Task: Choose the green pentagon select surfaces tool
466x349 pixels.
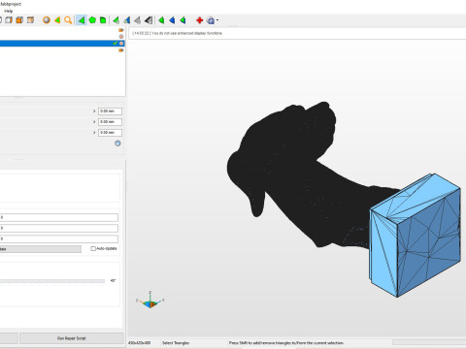Action: [92, 20]
